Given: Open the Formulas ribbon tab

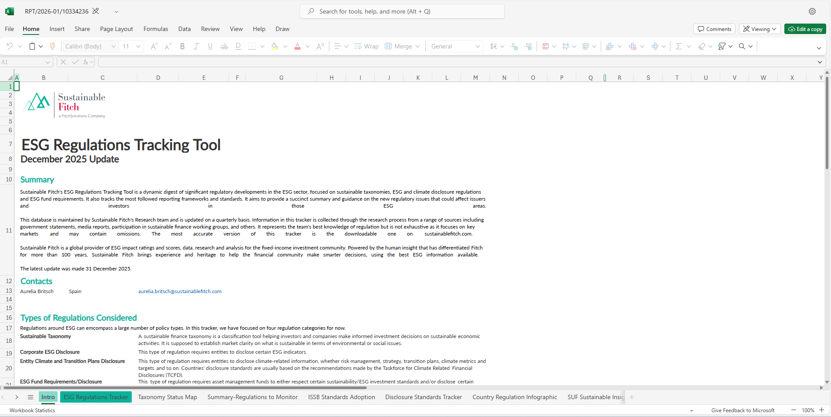Looking at the screenshot, I should click(x=156, y=29).
